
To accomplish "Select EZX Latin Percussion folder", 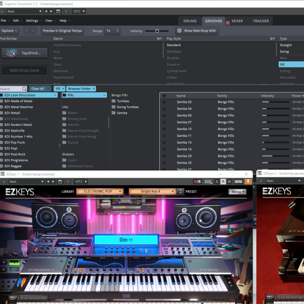I will pyautogui.click(x=29, y=95).
